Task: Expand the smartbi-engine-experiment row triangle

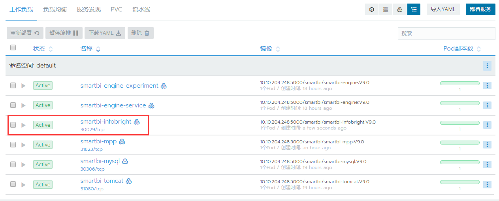Action: (x=23, y=85)
